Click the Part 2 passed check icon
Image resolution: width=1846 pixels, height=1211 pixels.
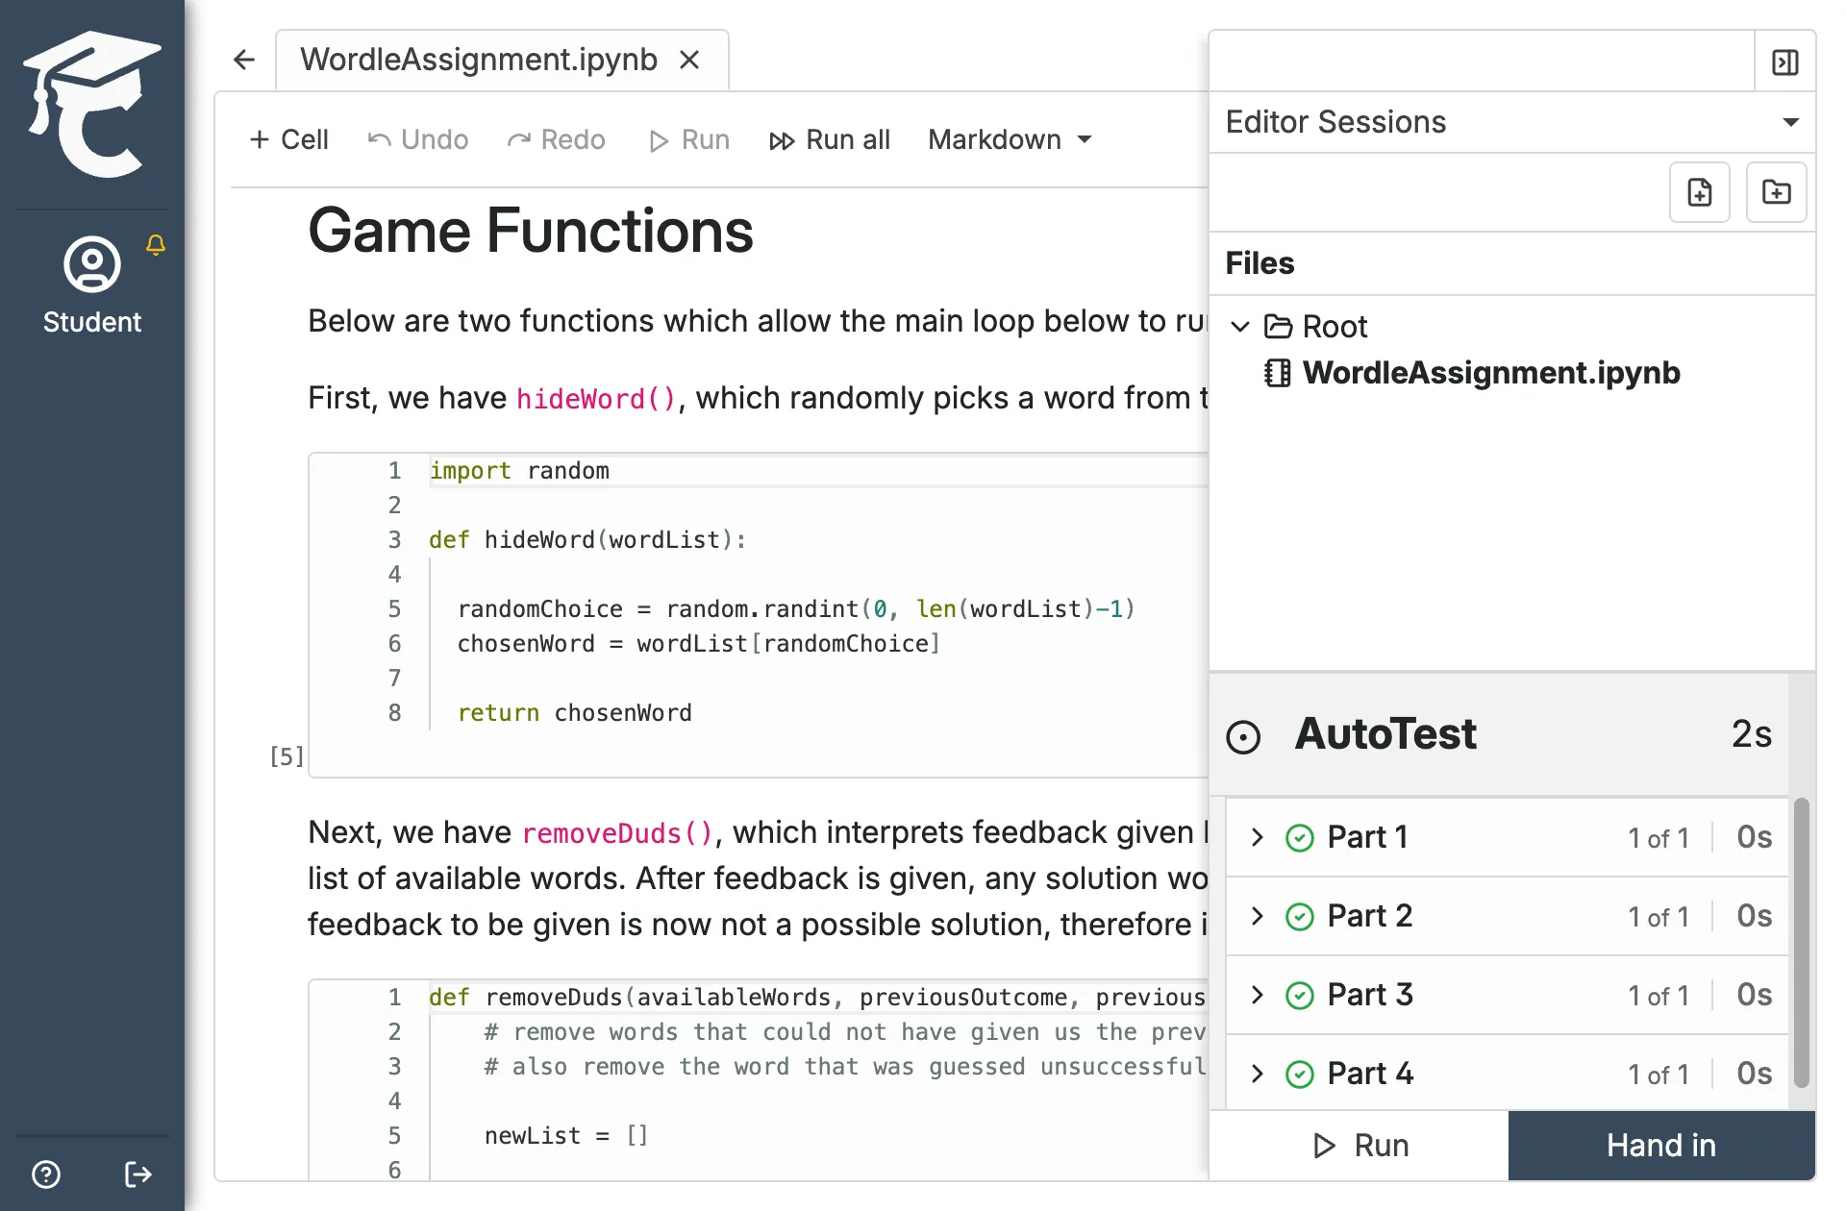point(1300,917)
